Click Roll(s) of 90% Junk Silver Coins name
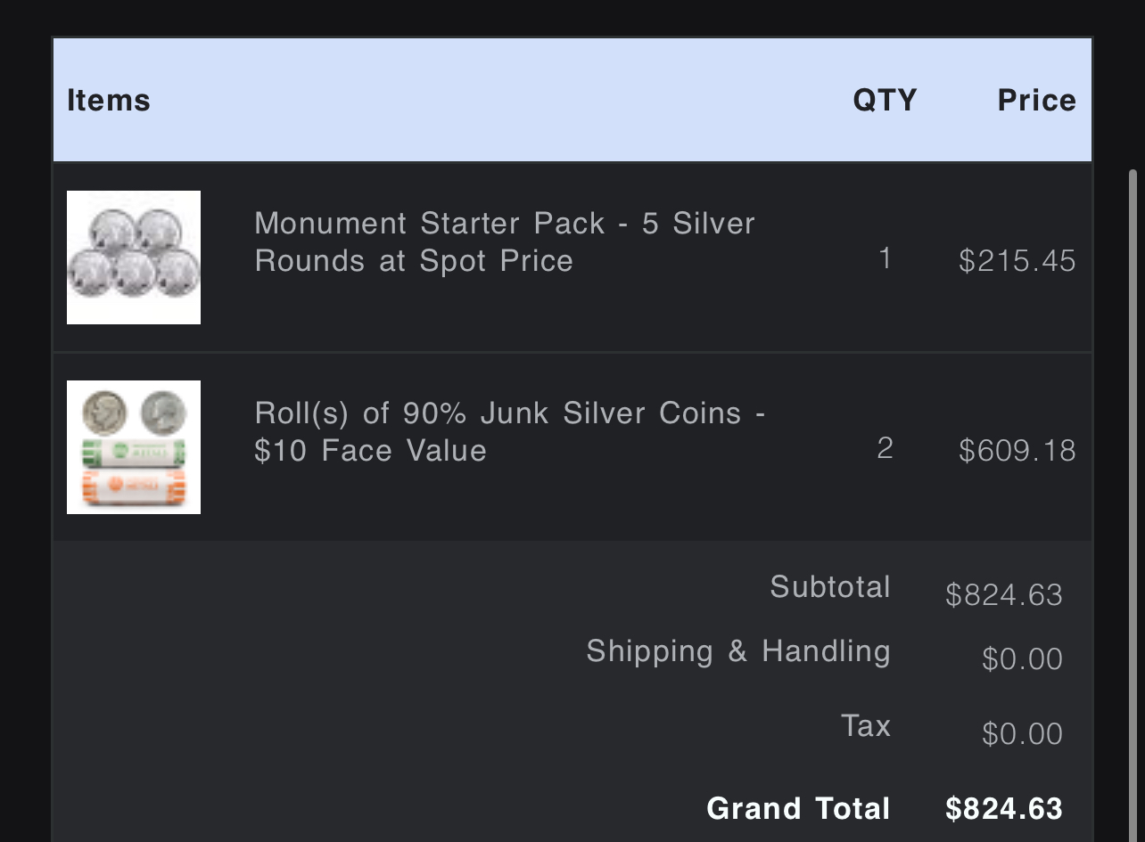Image resolution: width=1145 pixels, height=842 pixels. pos(510,431)
